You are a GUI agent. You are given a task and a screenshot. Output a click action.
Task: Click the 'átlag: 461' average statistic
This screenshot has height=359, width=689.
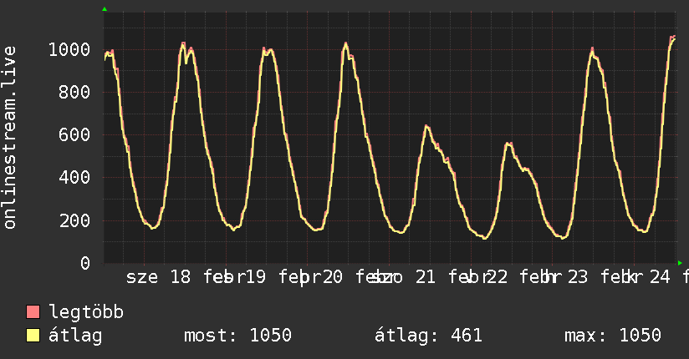click(428, 336)
